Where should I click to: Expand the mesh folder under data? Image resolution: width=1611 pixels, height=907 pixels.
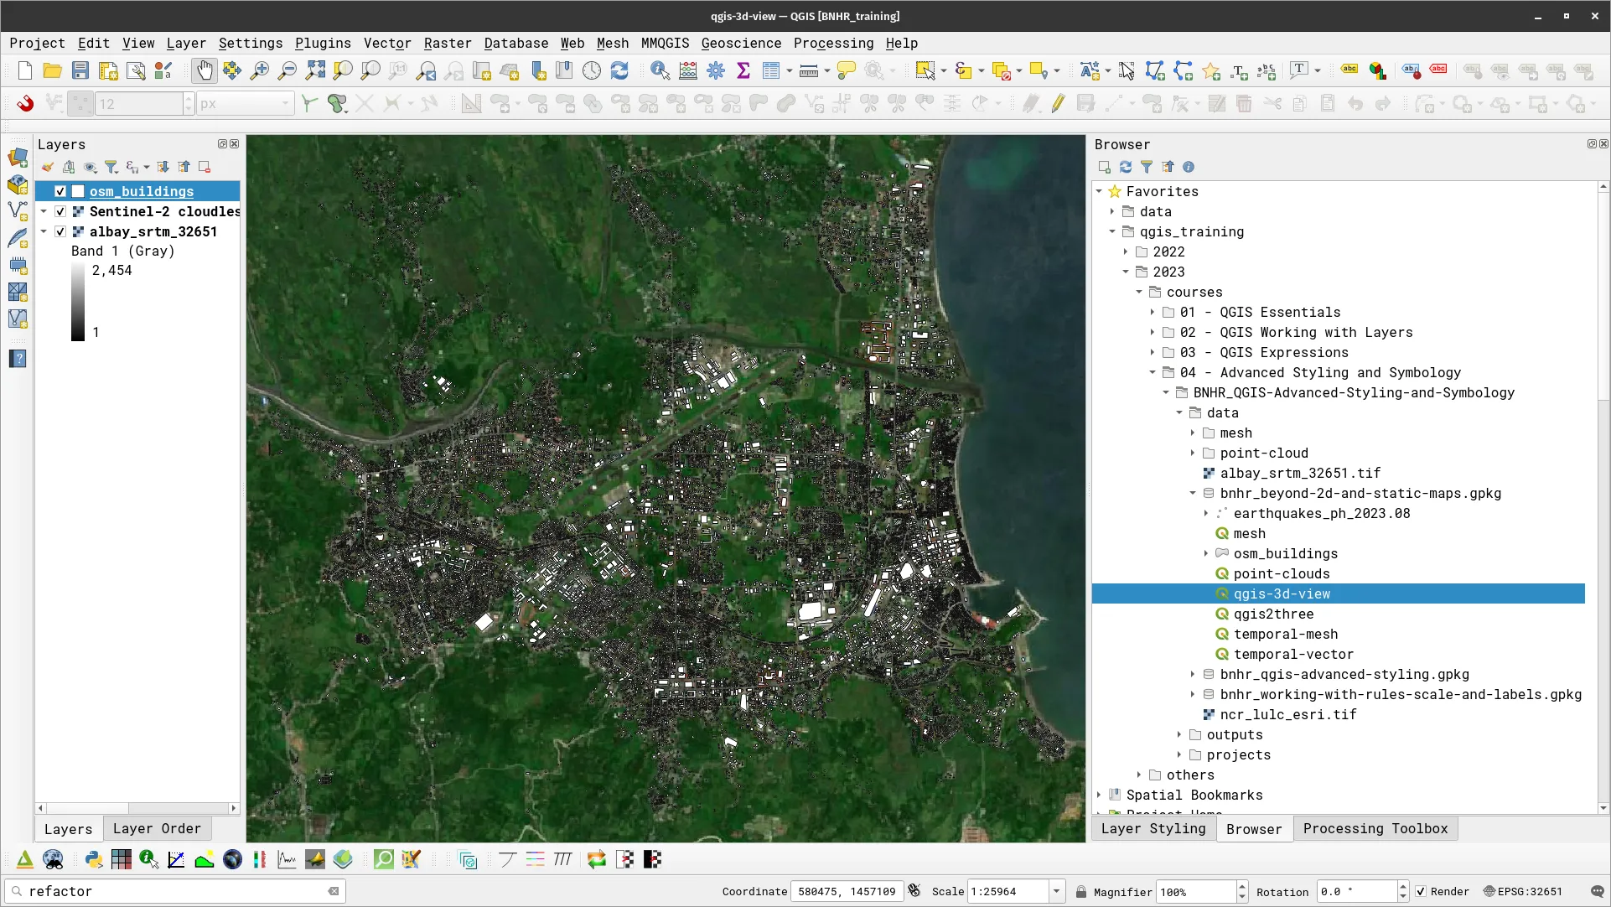coord(1194,433)
